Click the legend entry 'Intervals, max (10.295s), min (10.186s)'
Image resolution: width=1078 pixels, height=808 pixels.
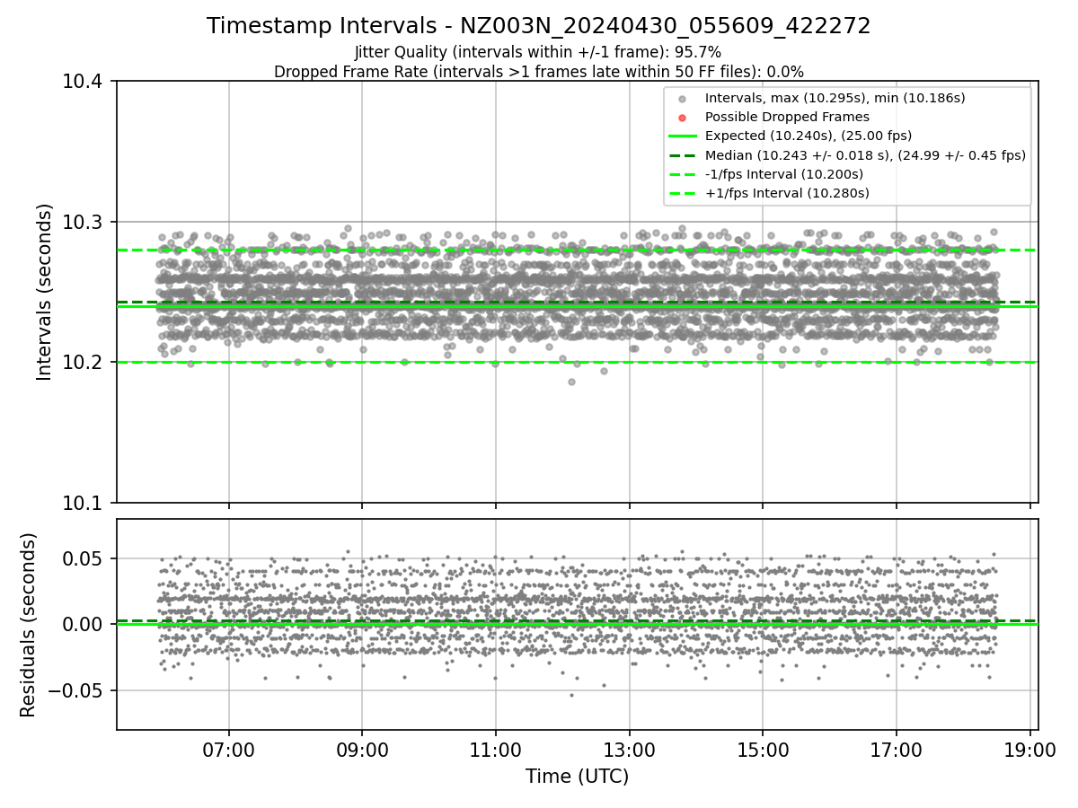pyautogui.click(x=835, y=98)
